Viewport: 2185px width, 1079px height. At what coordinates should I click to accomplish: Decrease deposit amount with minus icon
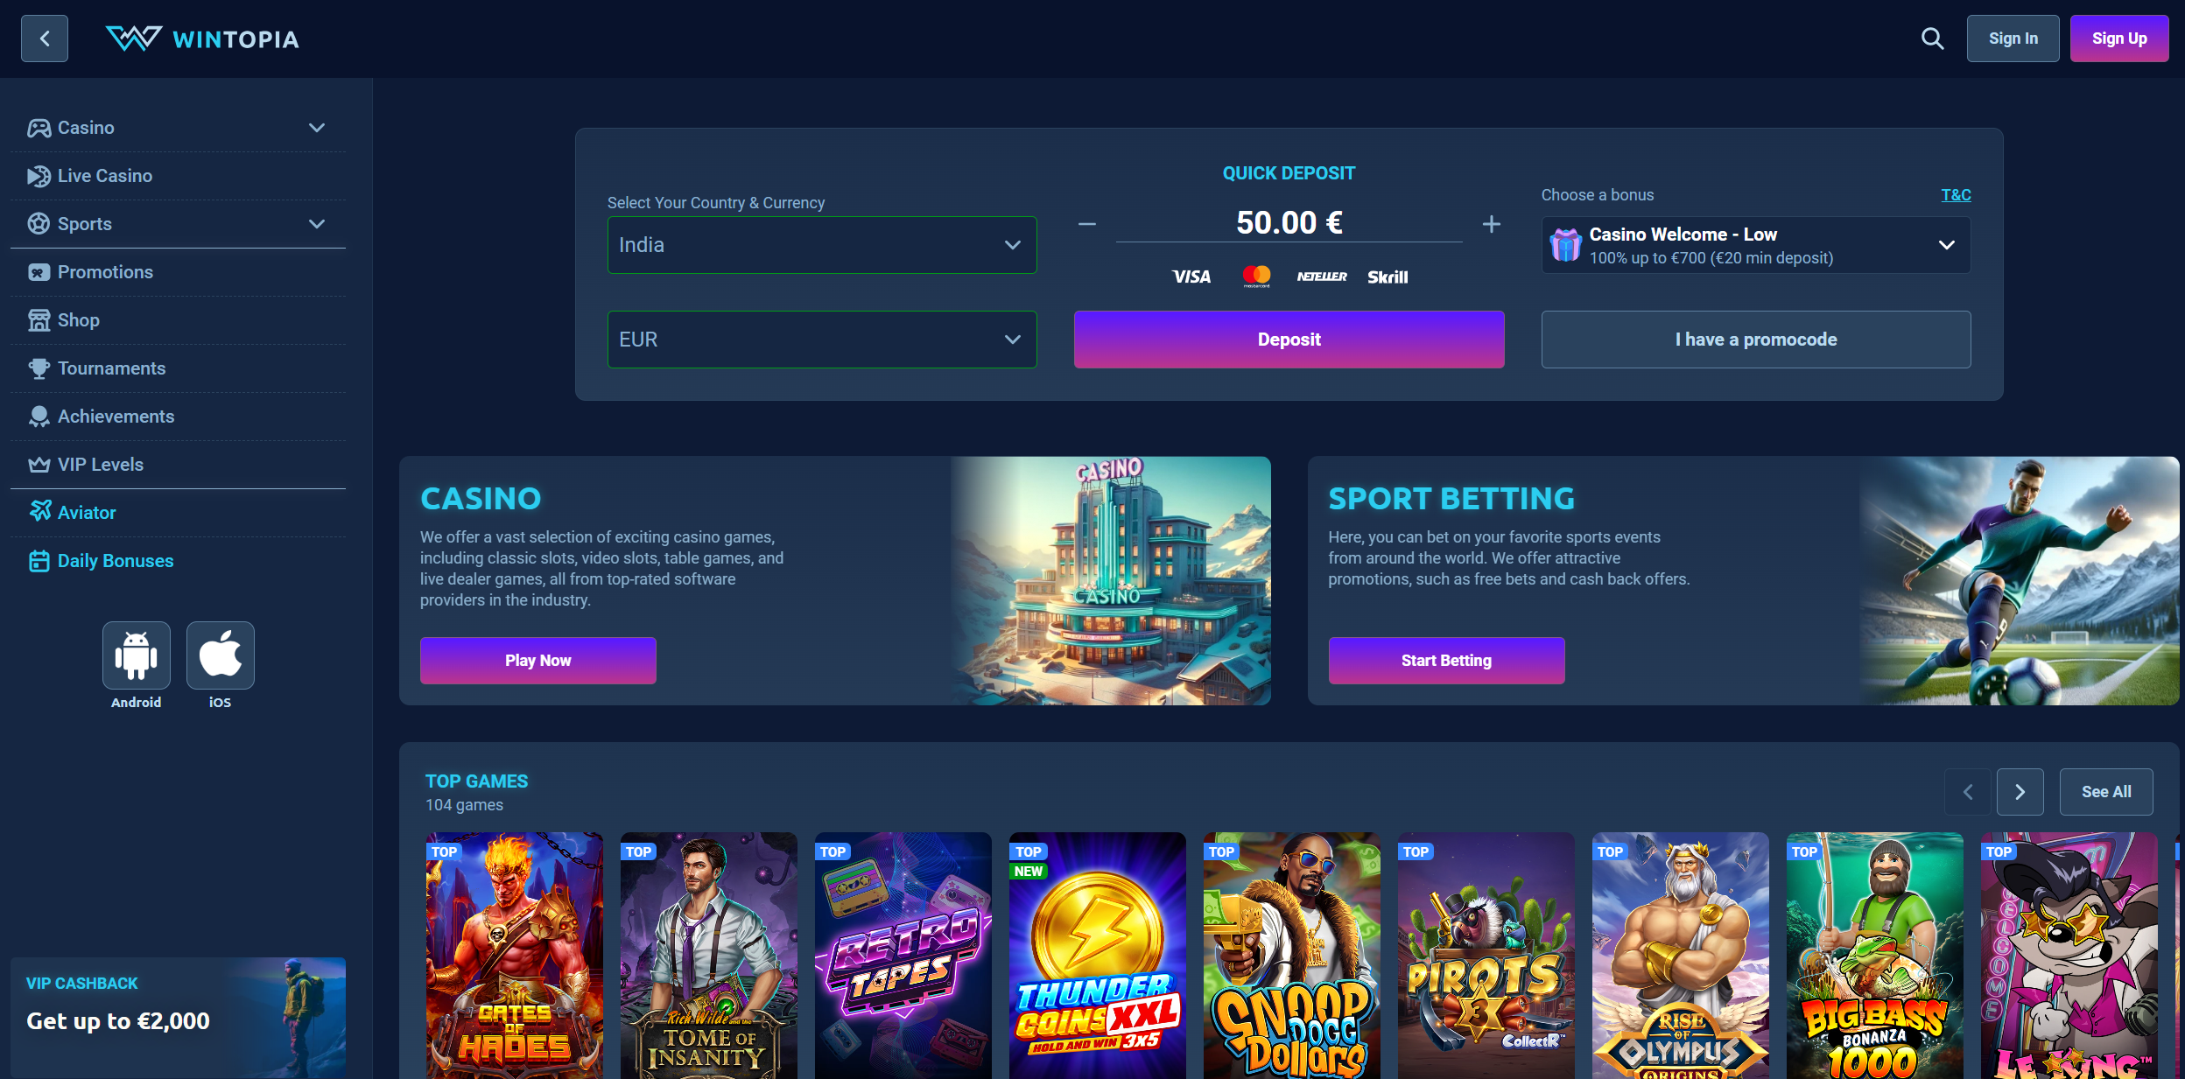(1087, 224)
